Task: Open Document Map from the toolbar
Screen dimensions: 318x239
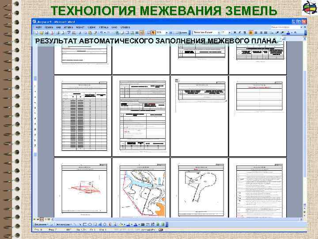Action: point(149,33)
